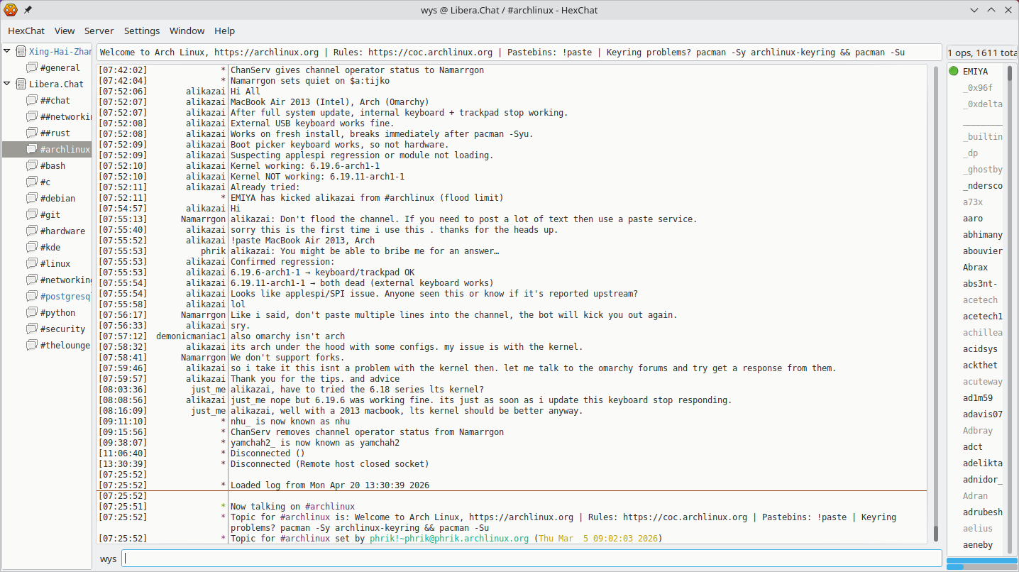Click the #python channel icon
Image resolution: width=1019 pixels, height=572 pixels.
(32, 313)
